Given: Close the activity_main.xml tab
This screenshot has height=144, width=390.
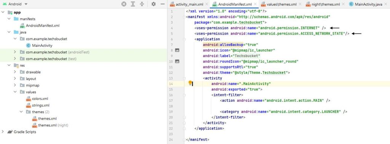Looking at the screenshot, I should pos(207,4).
